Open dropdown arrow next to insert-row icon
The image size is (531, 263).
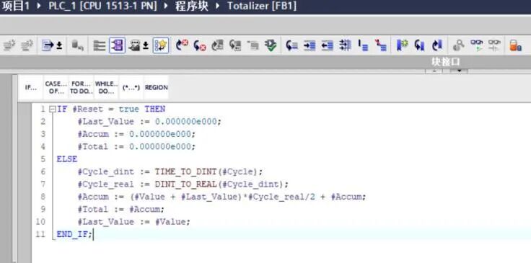[x=59, y=45]
